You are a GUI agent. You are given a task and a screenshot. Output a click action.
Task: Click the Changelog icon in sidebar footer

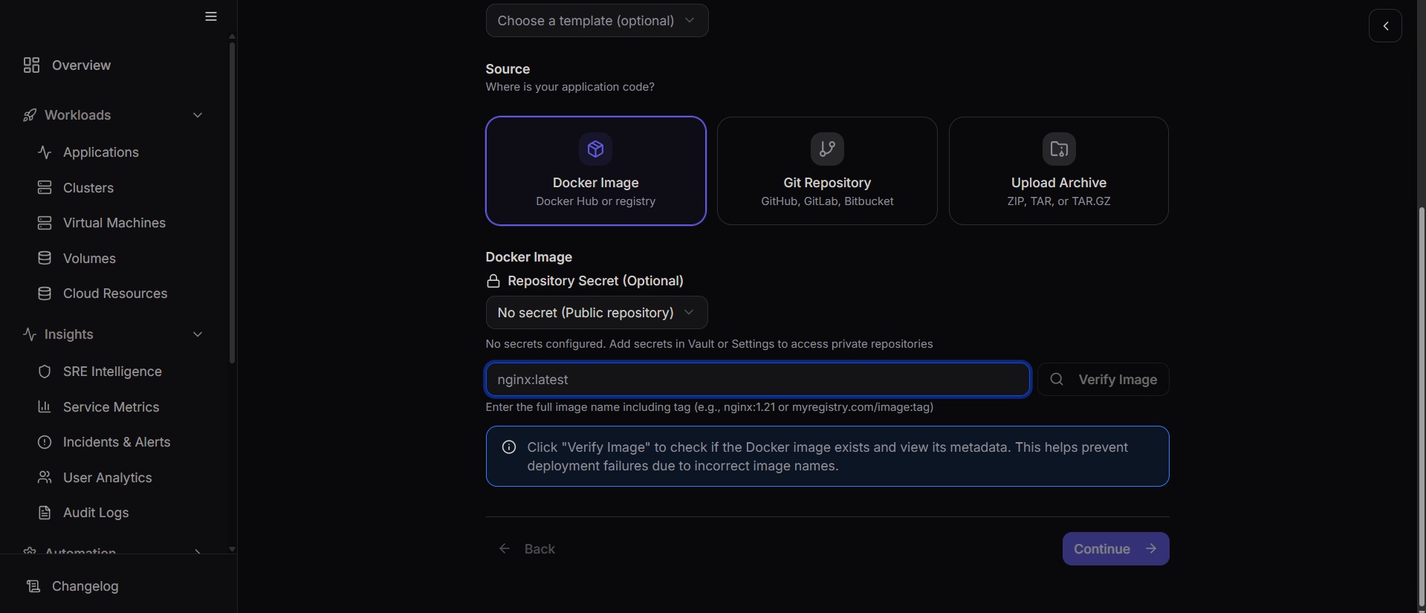pos(33,586)
